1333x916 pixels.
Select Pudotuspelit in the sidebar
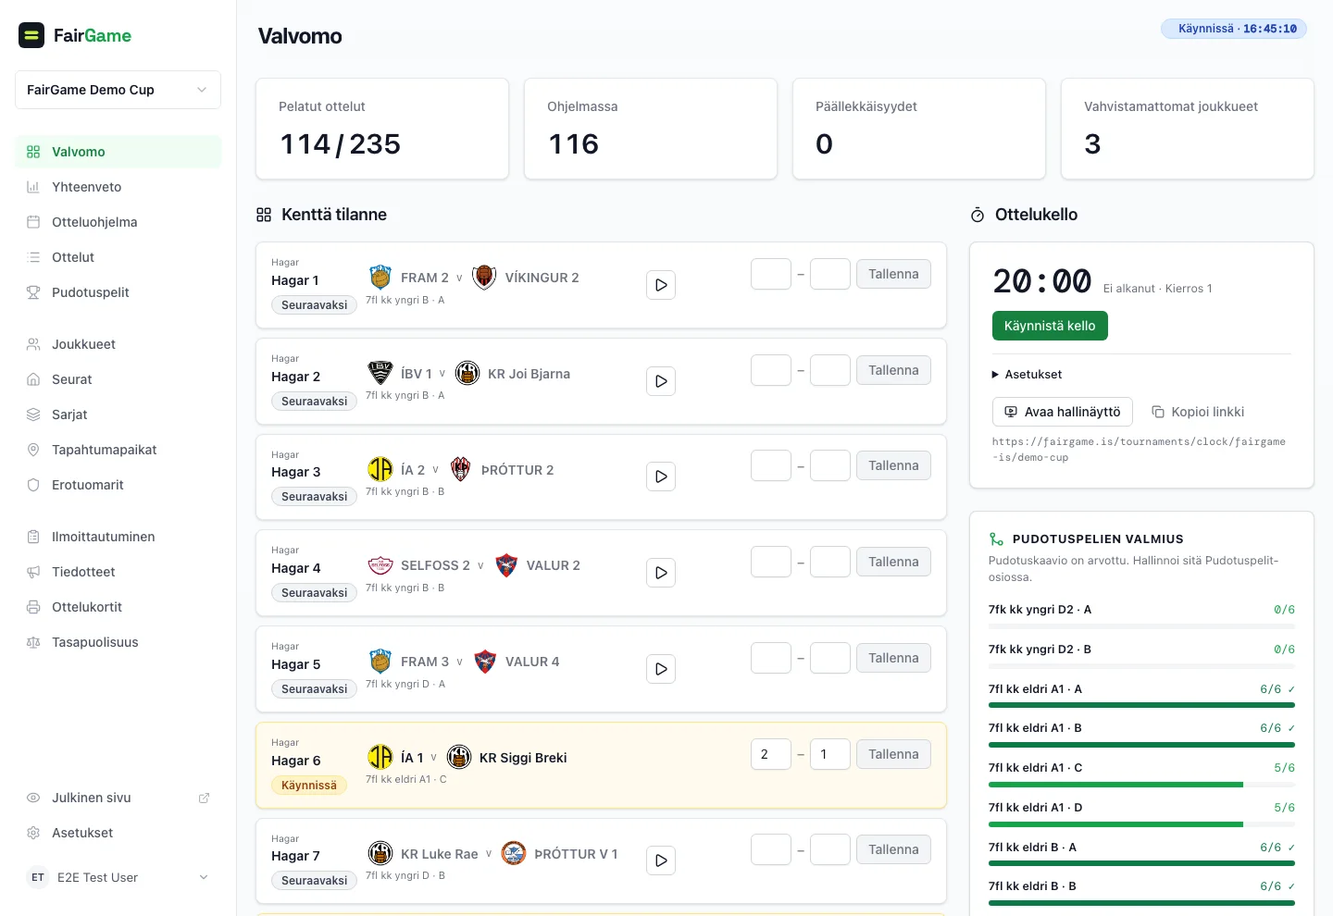118,292
